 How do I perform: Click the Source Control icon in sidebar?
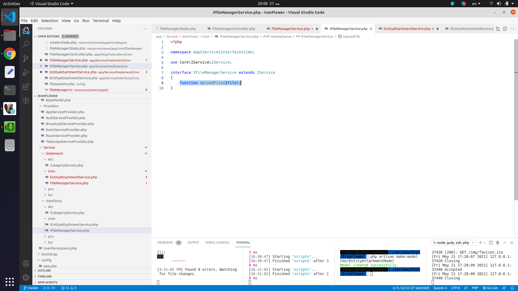pos(26,58)
